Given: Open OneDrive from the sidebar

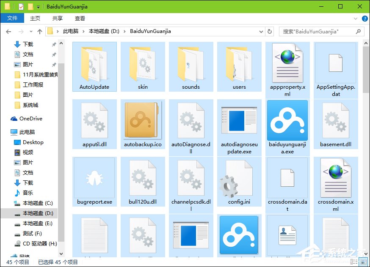Looking at the screenshot, I should pos(29,119).
